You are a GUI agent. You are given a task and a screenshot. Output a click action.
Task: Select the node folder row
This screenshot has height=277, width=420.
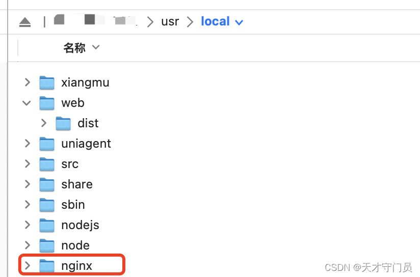point(214,245)
